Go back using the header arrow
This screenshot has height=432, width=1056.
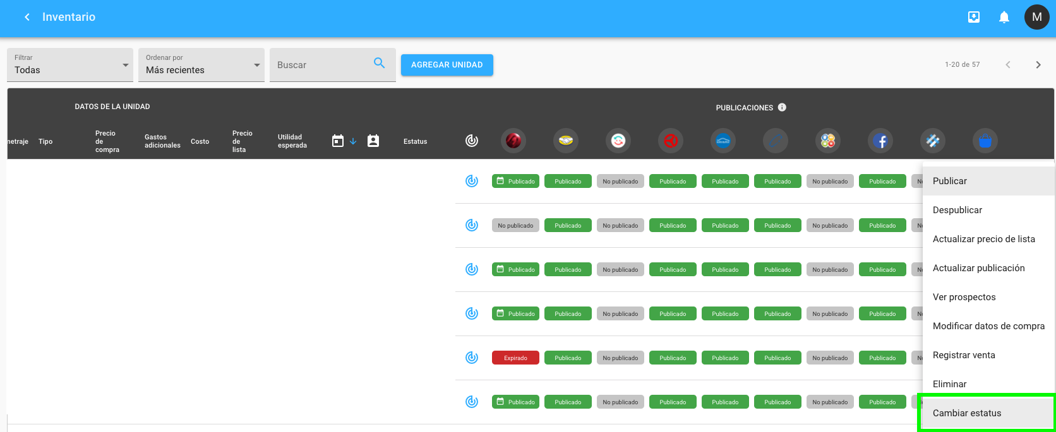(27, 17)
